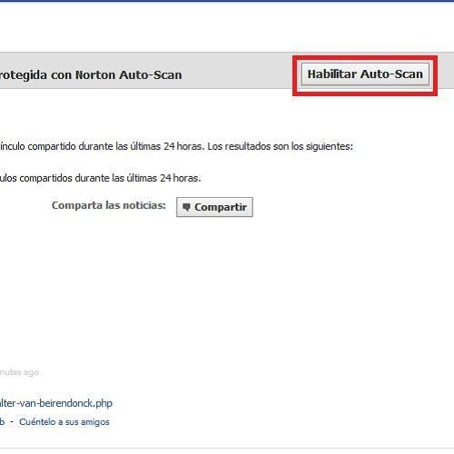Open the Cuéntelo a sus amigos link
The image size is (454, 454).
pos(64,422)
